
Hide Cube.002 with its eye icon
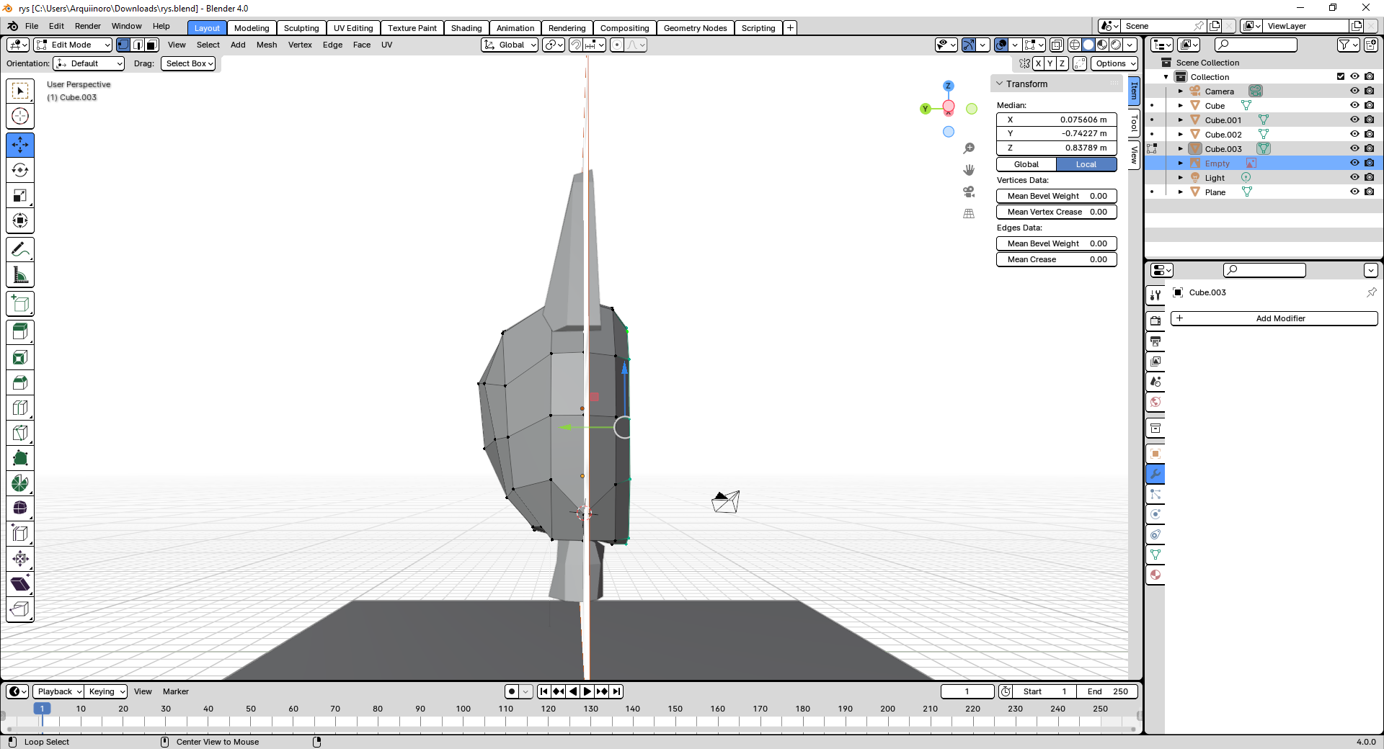coord(1354,134)
